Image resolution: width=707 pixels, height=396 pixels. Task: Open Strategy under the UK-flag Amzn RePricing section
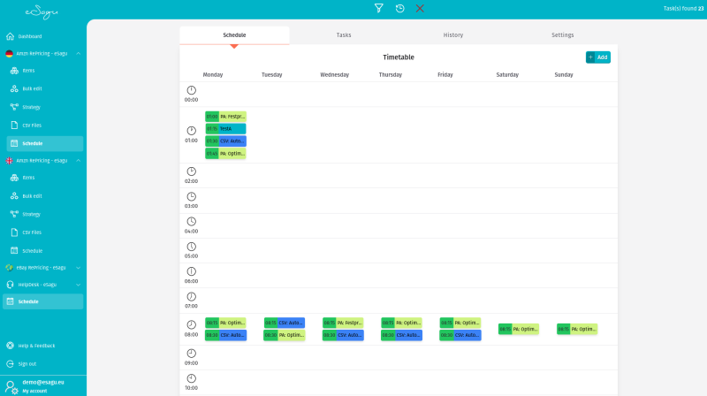(31, 214)
